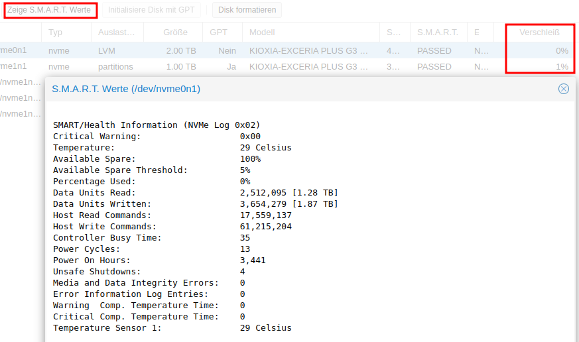This screenshot has height=342, width=579.
Task: Click the narrow S… header after Modell
Action: pyautogui.click(x=393, y=32)
